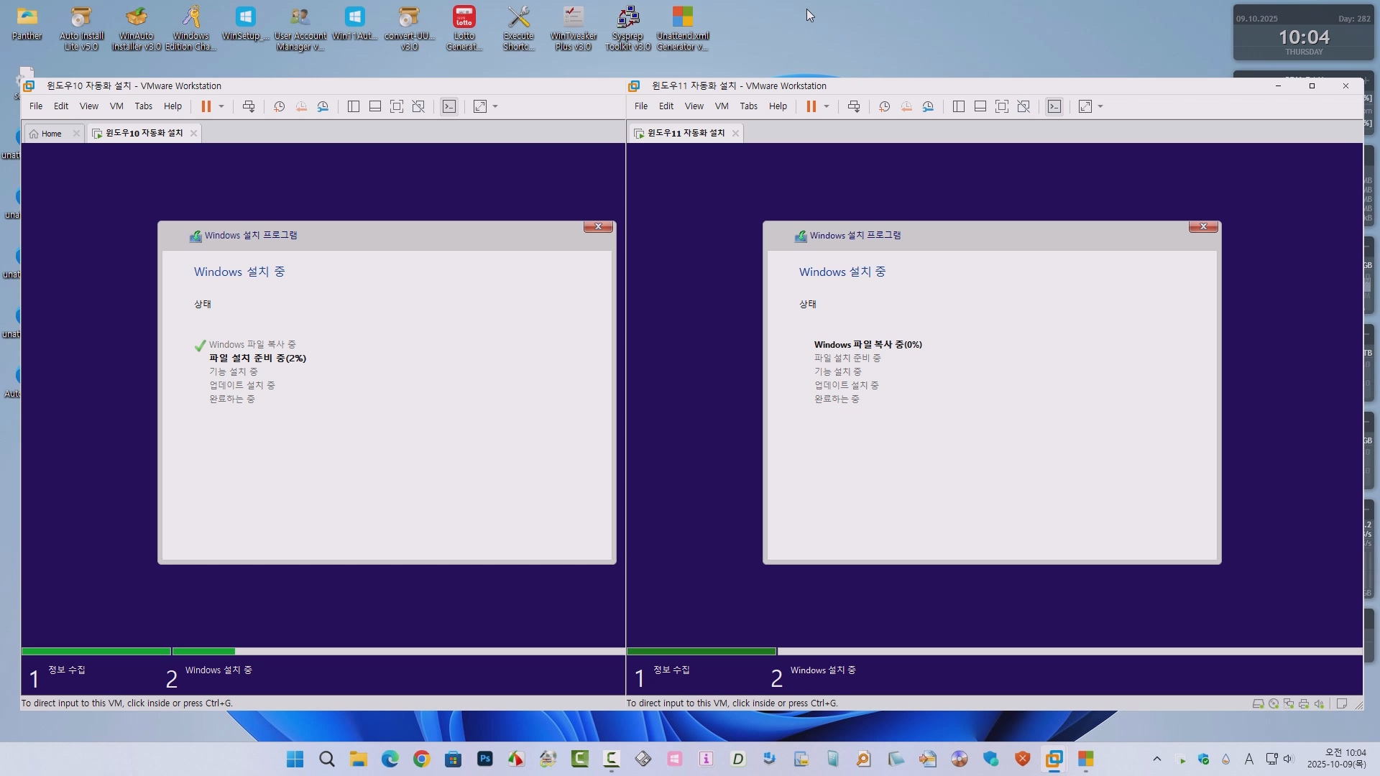Switch to the Home tab
1380x776 pixels.
point(50,134)
